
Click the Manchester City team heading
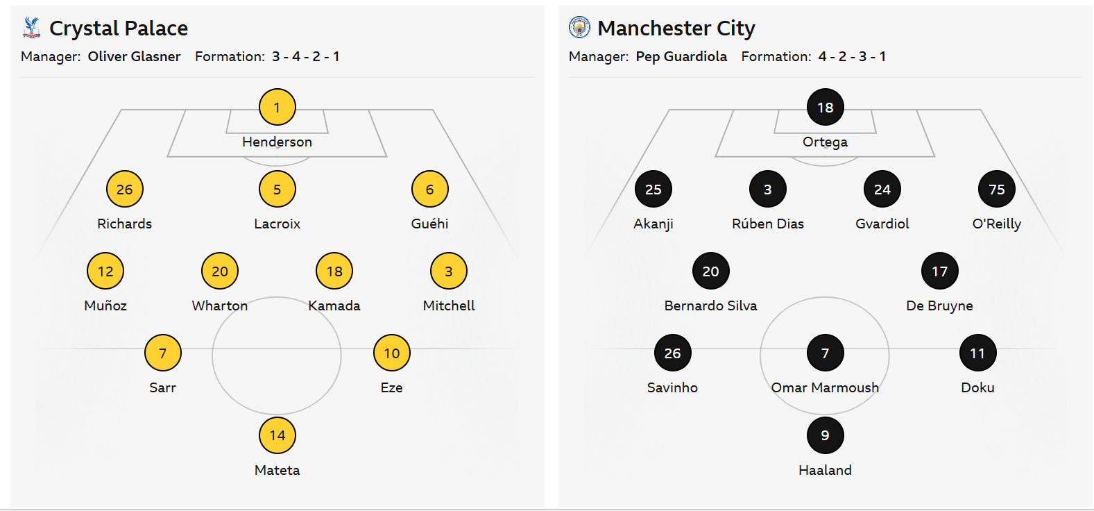[676, 28]
